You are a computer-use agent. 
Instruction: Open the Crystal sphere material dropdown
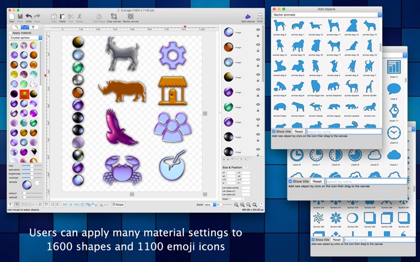tap(26, 38)
